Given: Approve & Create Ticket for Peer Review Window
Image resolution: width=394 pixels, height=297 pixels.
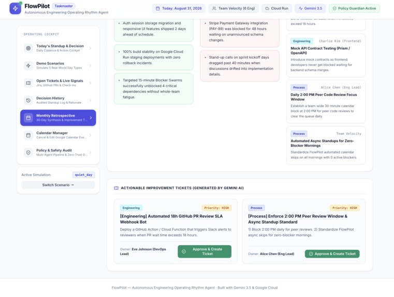Looking at the screenshot, I should pos(332,254).
